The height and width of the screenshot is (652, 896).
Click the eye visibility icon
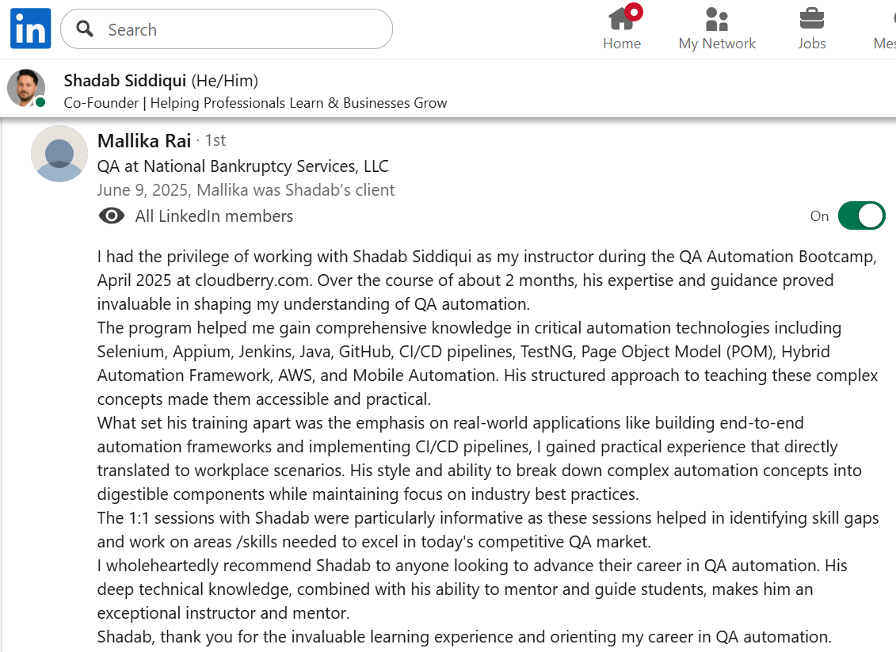[x=112, y=215]
